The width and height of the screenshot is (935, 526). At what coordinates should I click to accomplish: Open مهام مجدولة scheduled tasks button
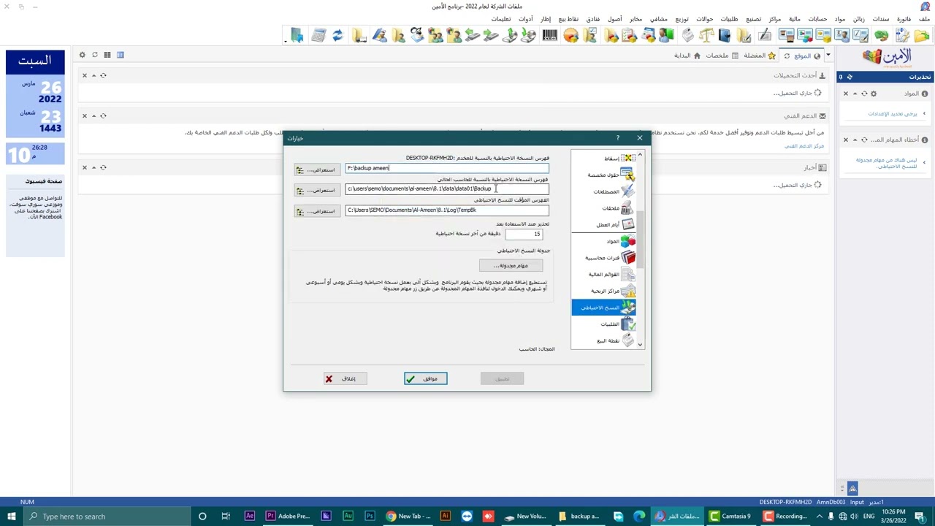pos(511,265)
